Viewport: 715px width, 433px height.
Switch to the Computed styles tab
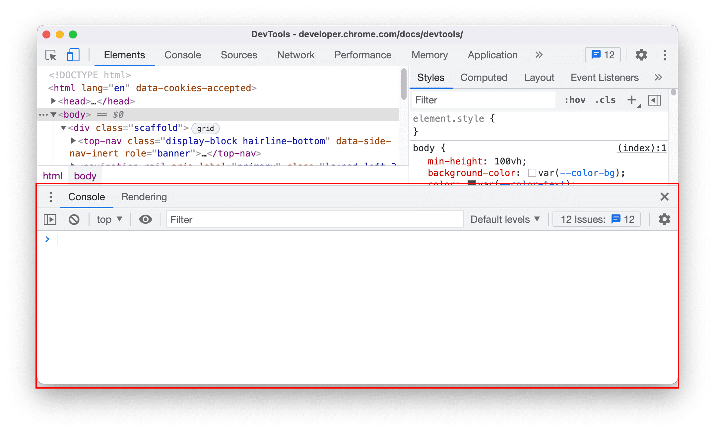(x=484, y=77)
